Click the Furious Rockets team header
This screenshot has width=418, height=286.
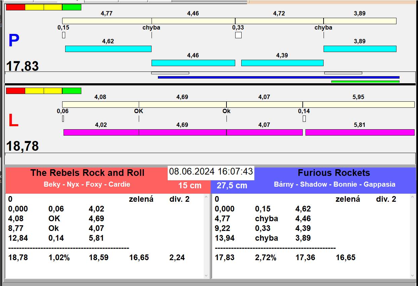334,173
